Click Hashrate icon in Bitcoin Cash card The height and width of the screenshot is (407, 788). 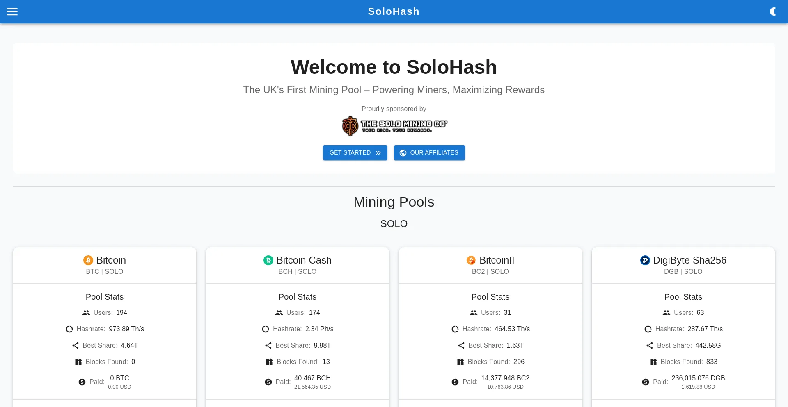tap(266, 329)
